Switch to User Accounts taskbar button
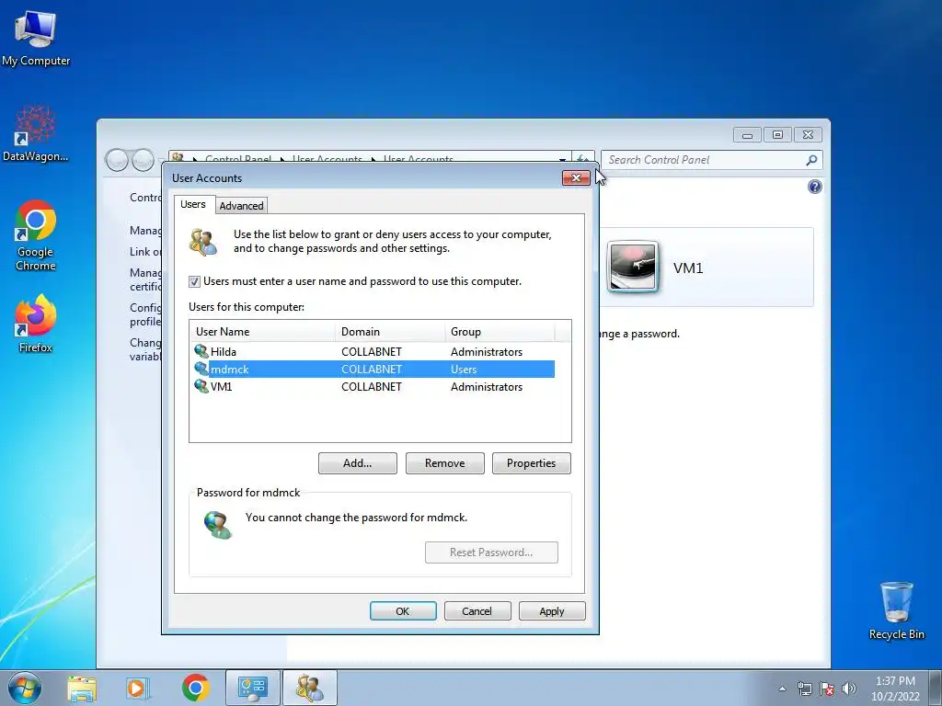The image size is (942, 706). click(x=310, y=688)
